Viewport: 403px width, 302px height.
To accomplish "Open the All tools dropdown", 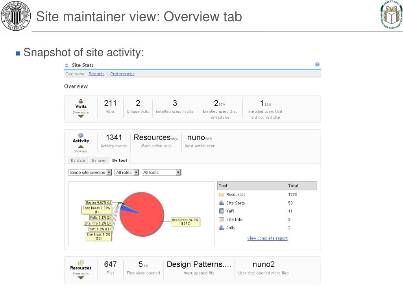I will coord(161,172).
